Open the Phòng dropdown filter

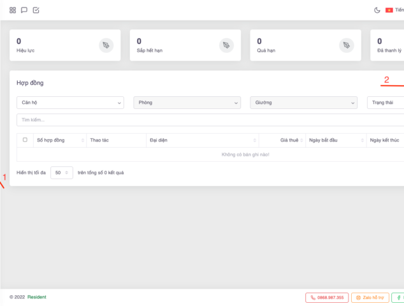click(x=187, y=103)
